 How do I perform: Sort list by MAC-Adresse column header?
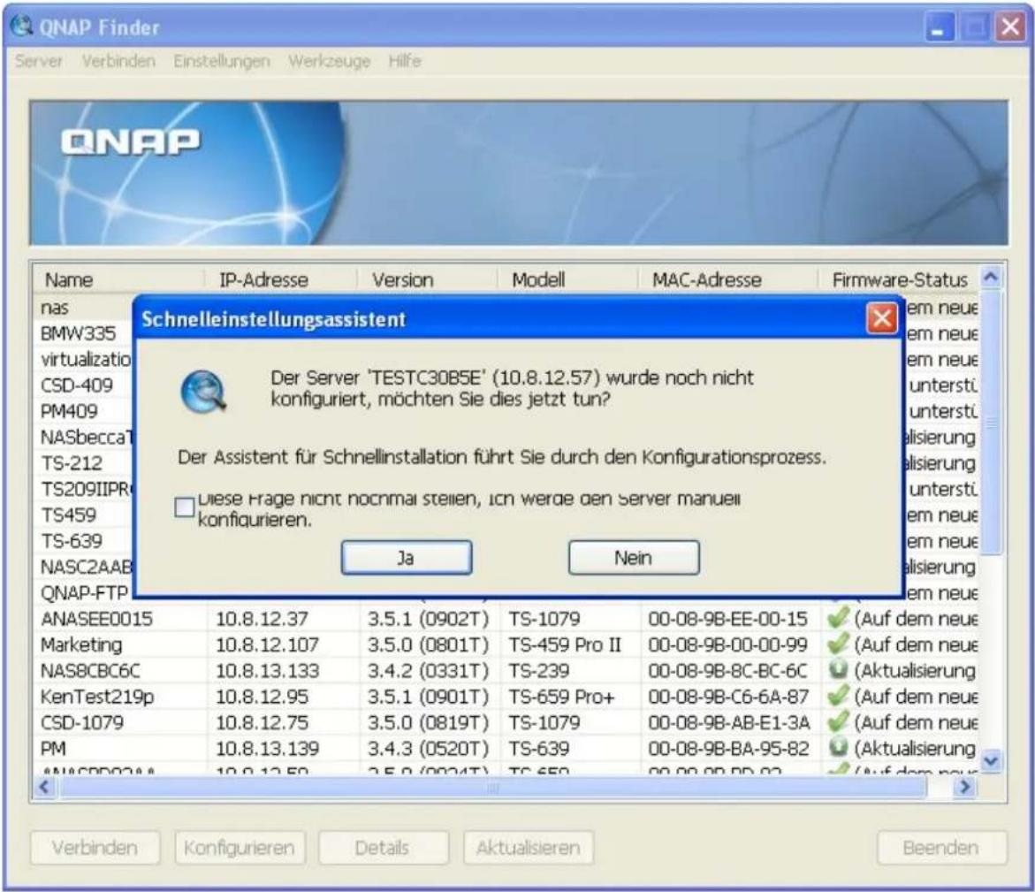pos(728,280)
